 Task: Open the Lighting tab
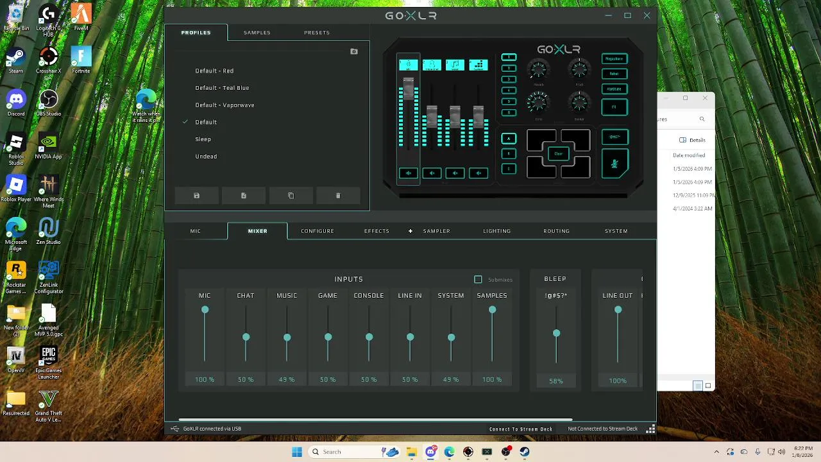pos(497,231)
